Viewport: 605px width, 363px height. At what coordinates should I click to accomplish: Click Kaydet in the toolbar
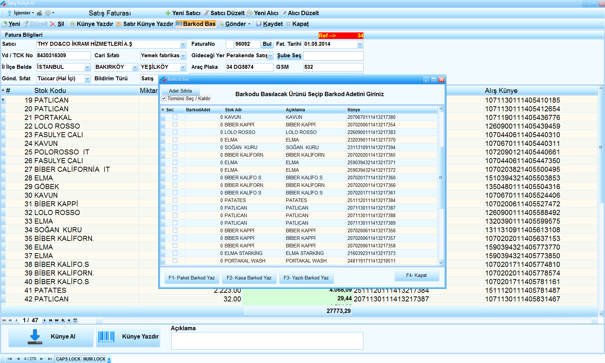(269, 24)
